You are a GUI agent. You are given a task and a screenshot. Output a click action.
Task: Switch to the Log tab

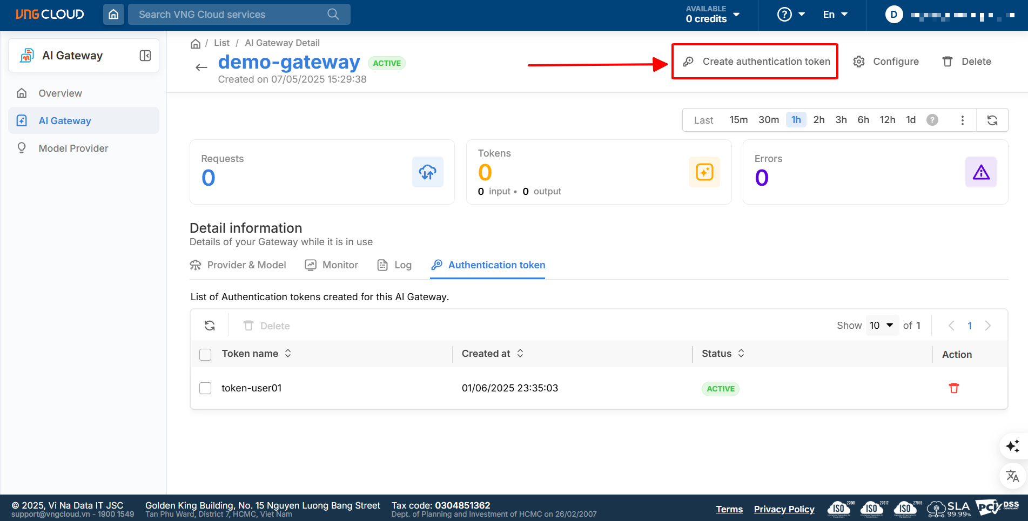point(395,265)
